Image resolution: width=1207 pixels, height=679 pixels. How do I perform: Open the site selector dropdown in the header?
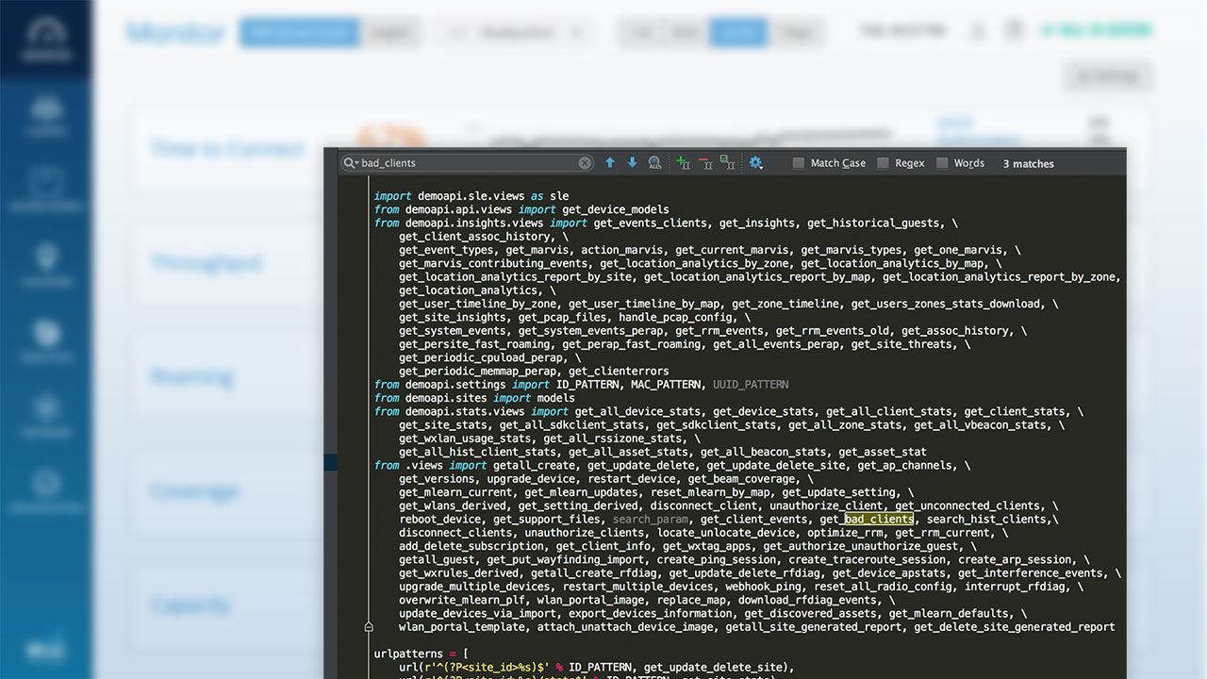[514, 31]
